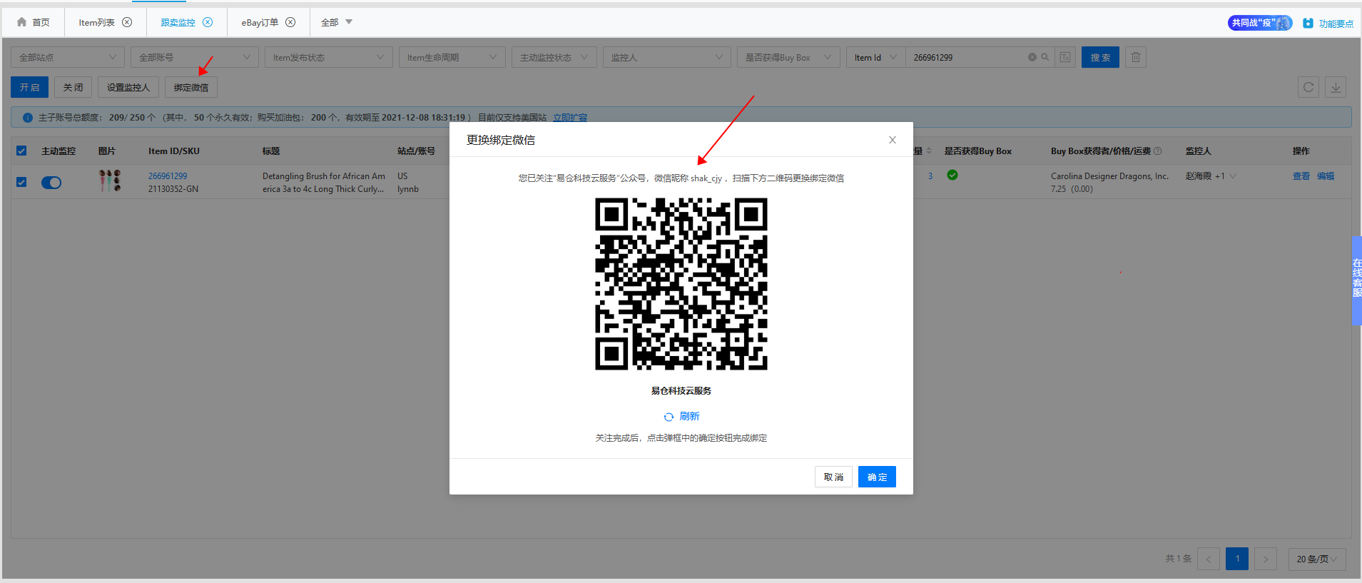Click the 开启 button

[x=29, y=87]
